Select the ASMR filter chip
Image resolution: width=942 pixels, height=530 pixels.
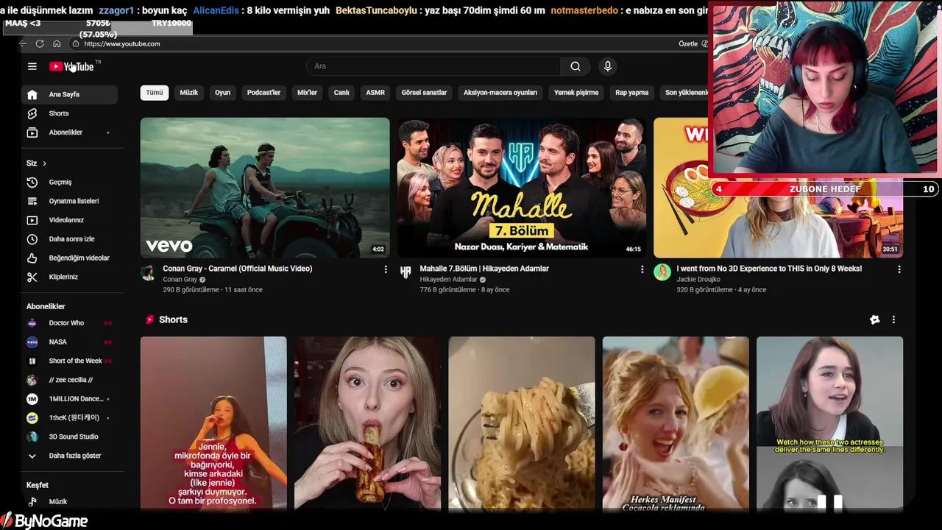coord(375,93)
